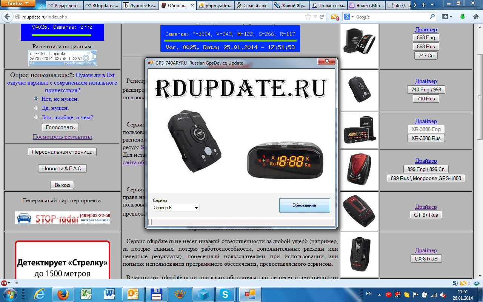Click the Выход button
The height and width of the screenshot is (302, 483).
pyautogui.click(x=62, y=185)
